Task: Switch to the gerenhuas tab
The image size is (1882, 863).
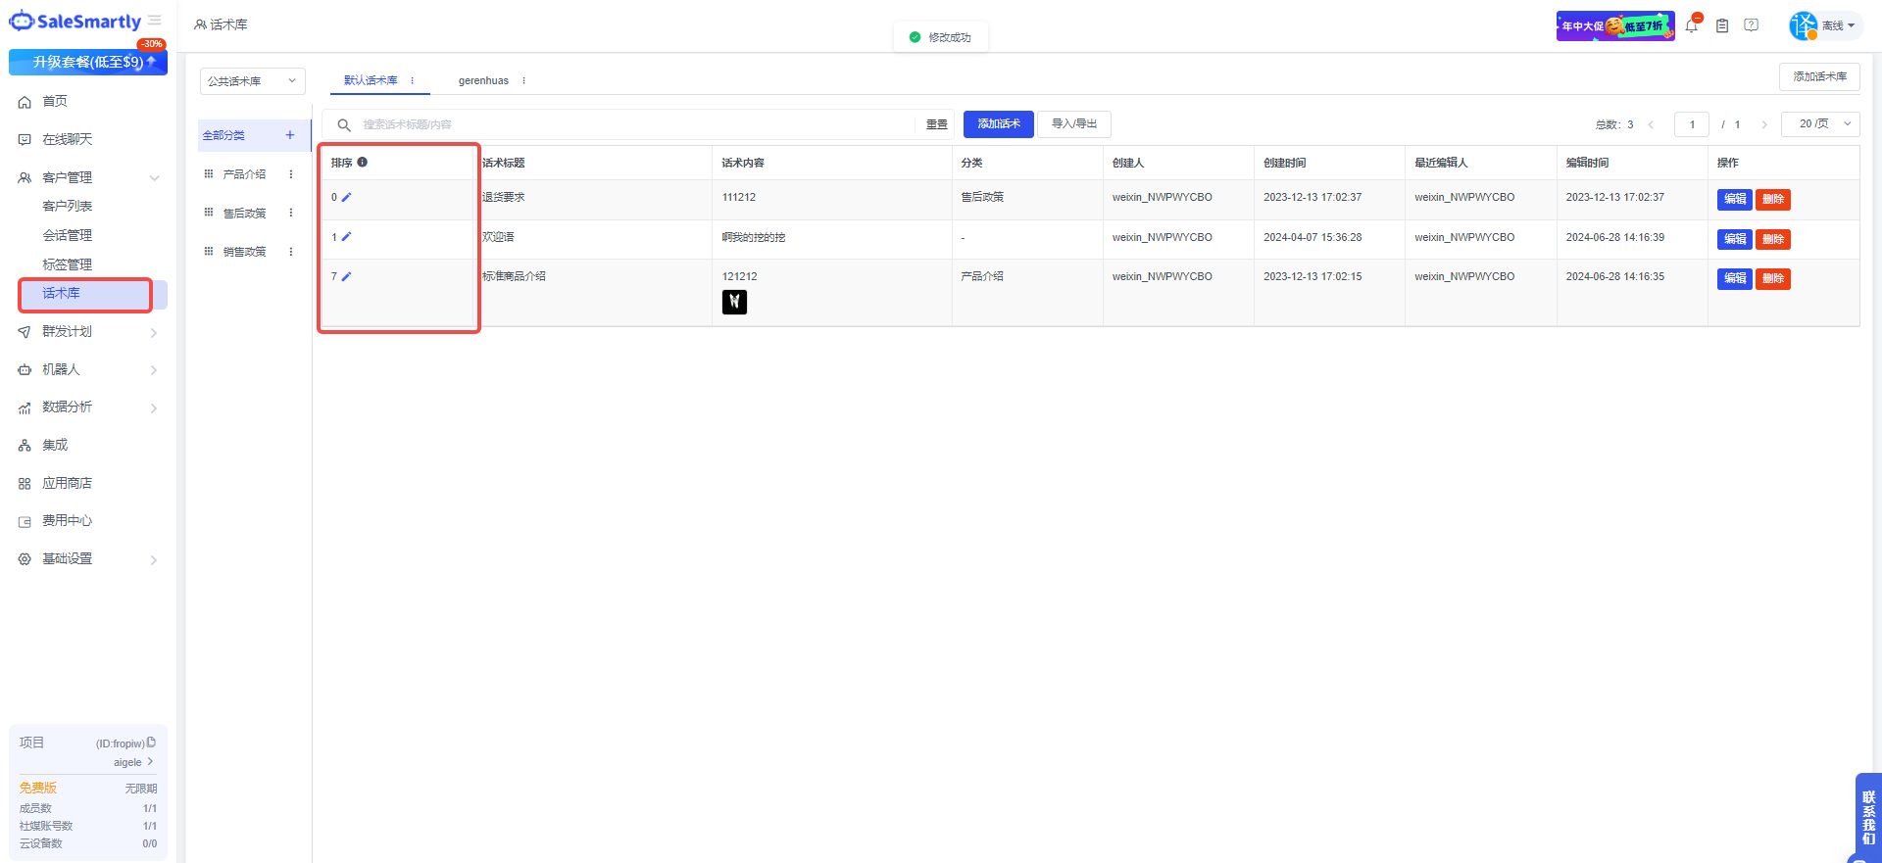Action: (483, 80)
